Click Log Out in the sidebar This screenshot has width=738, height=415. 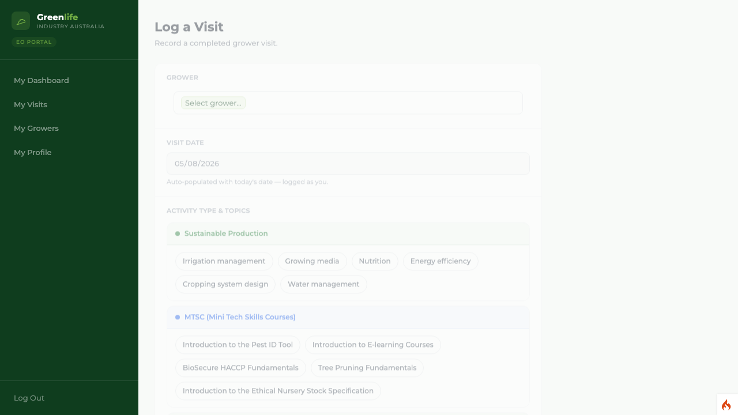pos(29,398)
